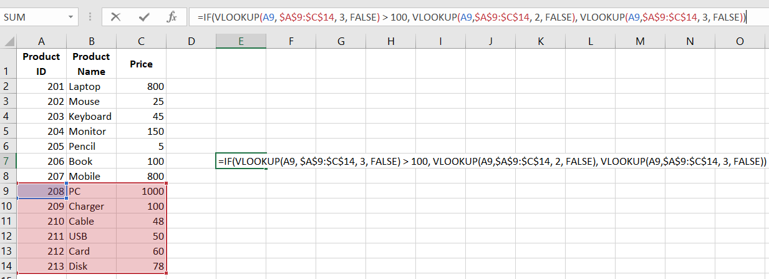Click cell containing "Monitor"

pos(91,131)
